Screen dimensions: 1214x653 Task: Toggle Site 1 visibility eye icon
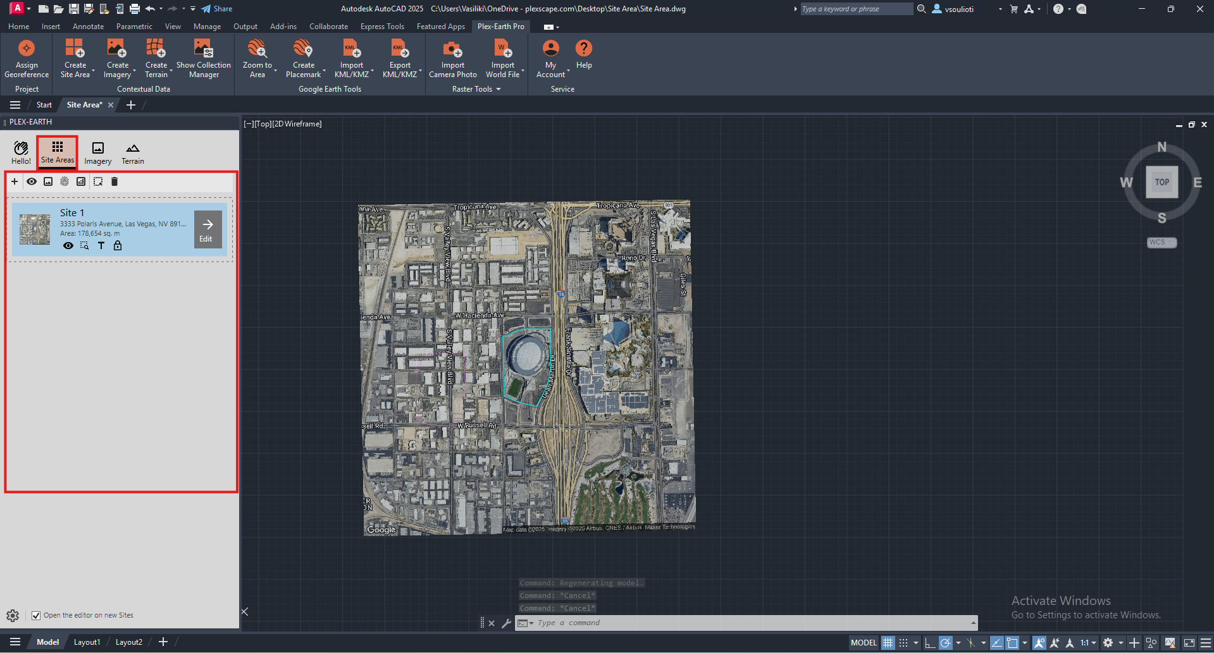tap(68, 246)
